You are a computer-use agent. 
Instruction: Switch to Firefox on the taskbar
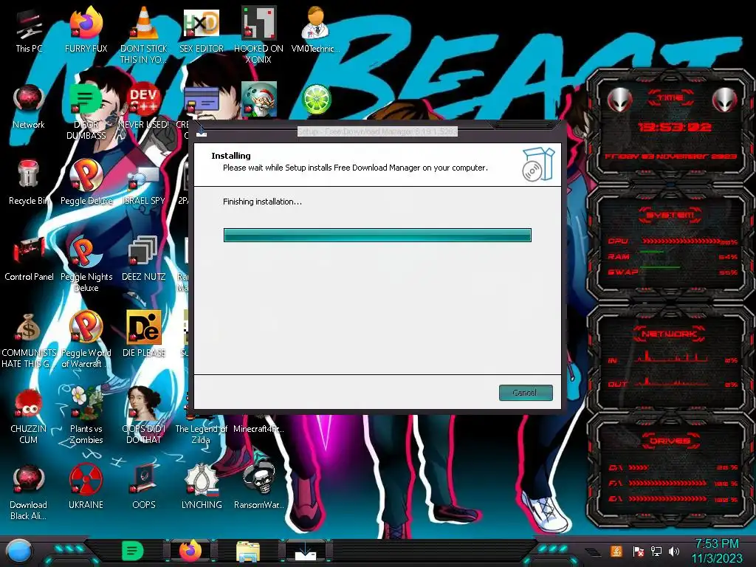pyautogui.click(x=191, y=551)
